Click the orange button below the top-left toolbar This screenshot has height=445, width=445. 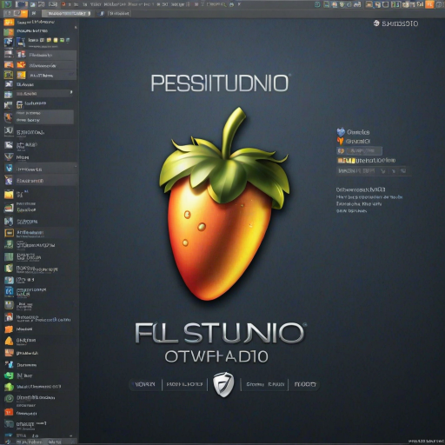click(x=24, y=13)
